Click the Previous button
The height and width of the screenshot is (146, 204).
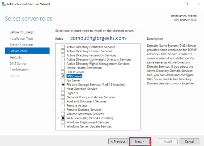[x=118, y=141]
